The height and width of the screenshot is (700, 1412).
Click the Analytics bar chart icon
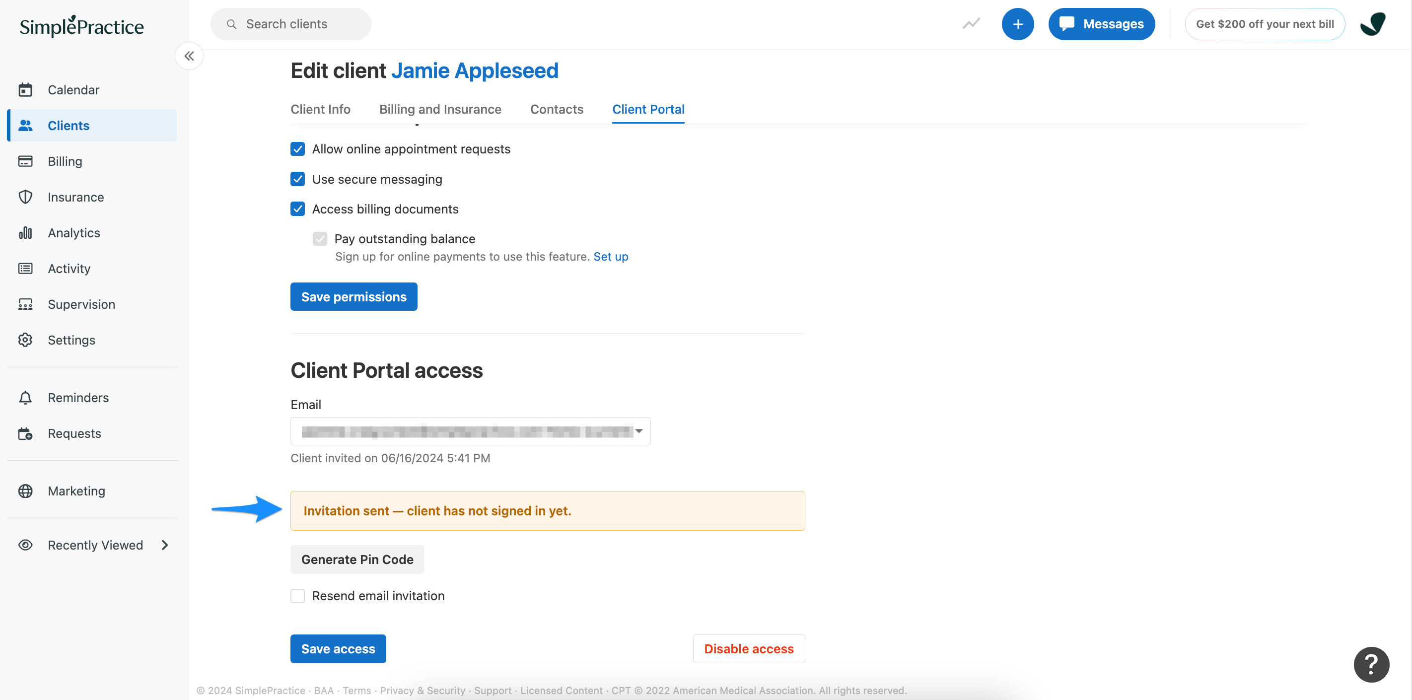click(x=25, y=232)
